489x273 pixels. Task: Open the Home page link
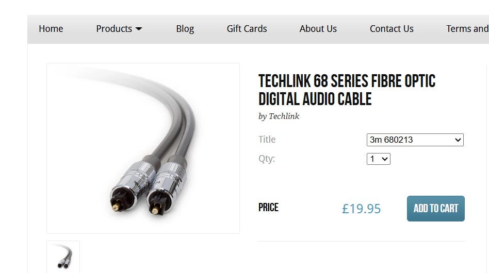click(x=51, y=29)
